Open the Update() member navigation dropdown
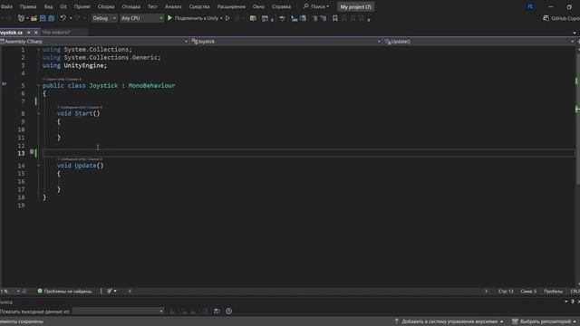 479,42
